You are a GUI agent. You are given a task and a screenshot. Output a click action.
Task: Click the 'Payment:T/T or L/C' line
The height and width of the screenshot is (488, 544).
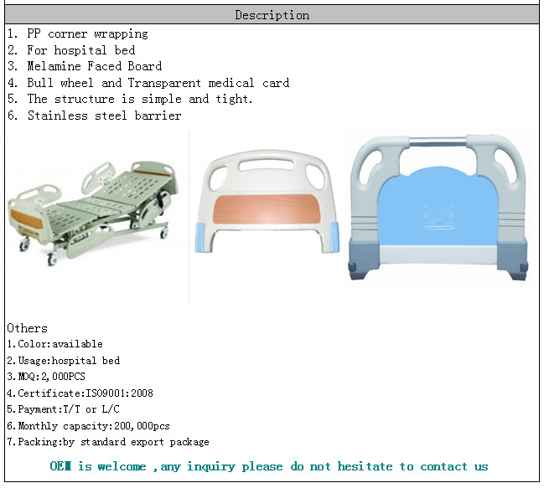tap(63, 409)
